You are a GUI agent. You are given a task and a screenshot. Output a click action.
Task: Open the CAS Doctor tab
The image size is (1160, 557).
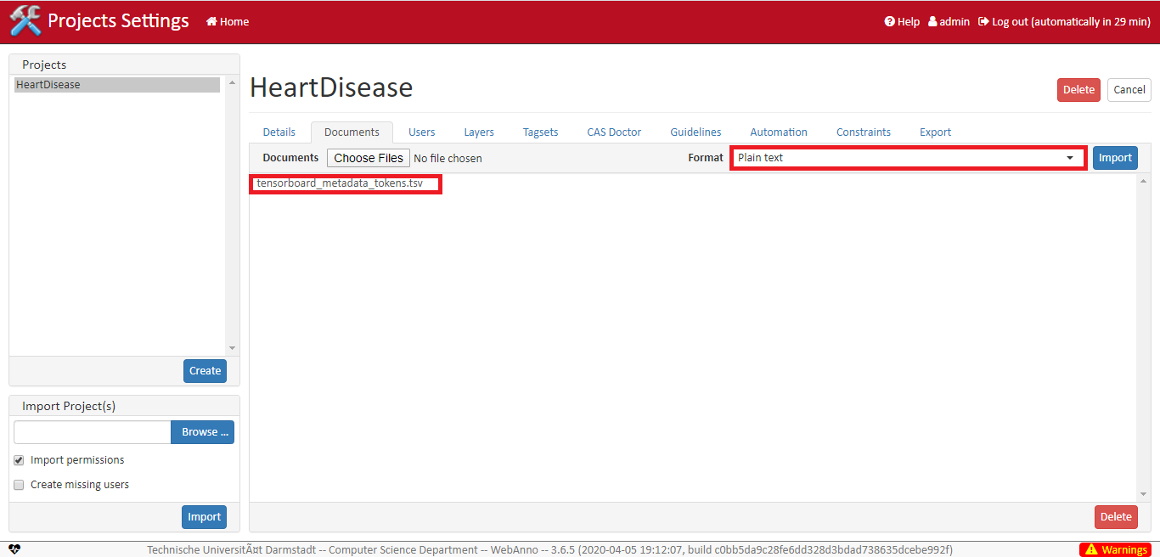tap(613, 132)
